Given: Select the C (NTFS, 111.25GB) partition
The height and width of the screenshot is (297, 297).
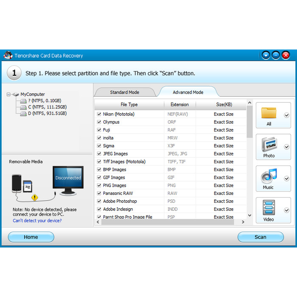Looking at the screenshot, I should click(48, 107).
